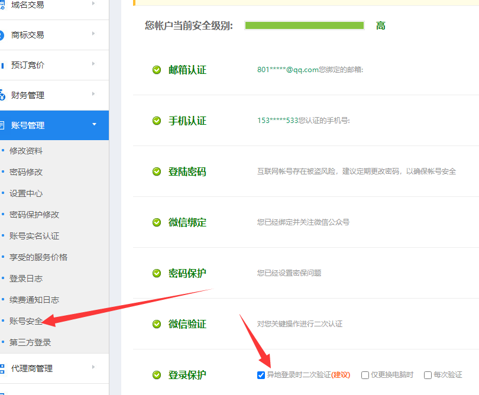Click green check icon beside 密码保护
The image size is (479, 395).
157,273
